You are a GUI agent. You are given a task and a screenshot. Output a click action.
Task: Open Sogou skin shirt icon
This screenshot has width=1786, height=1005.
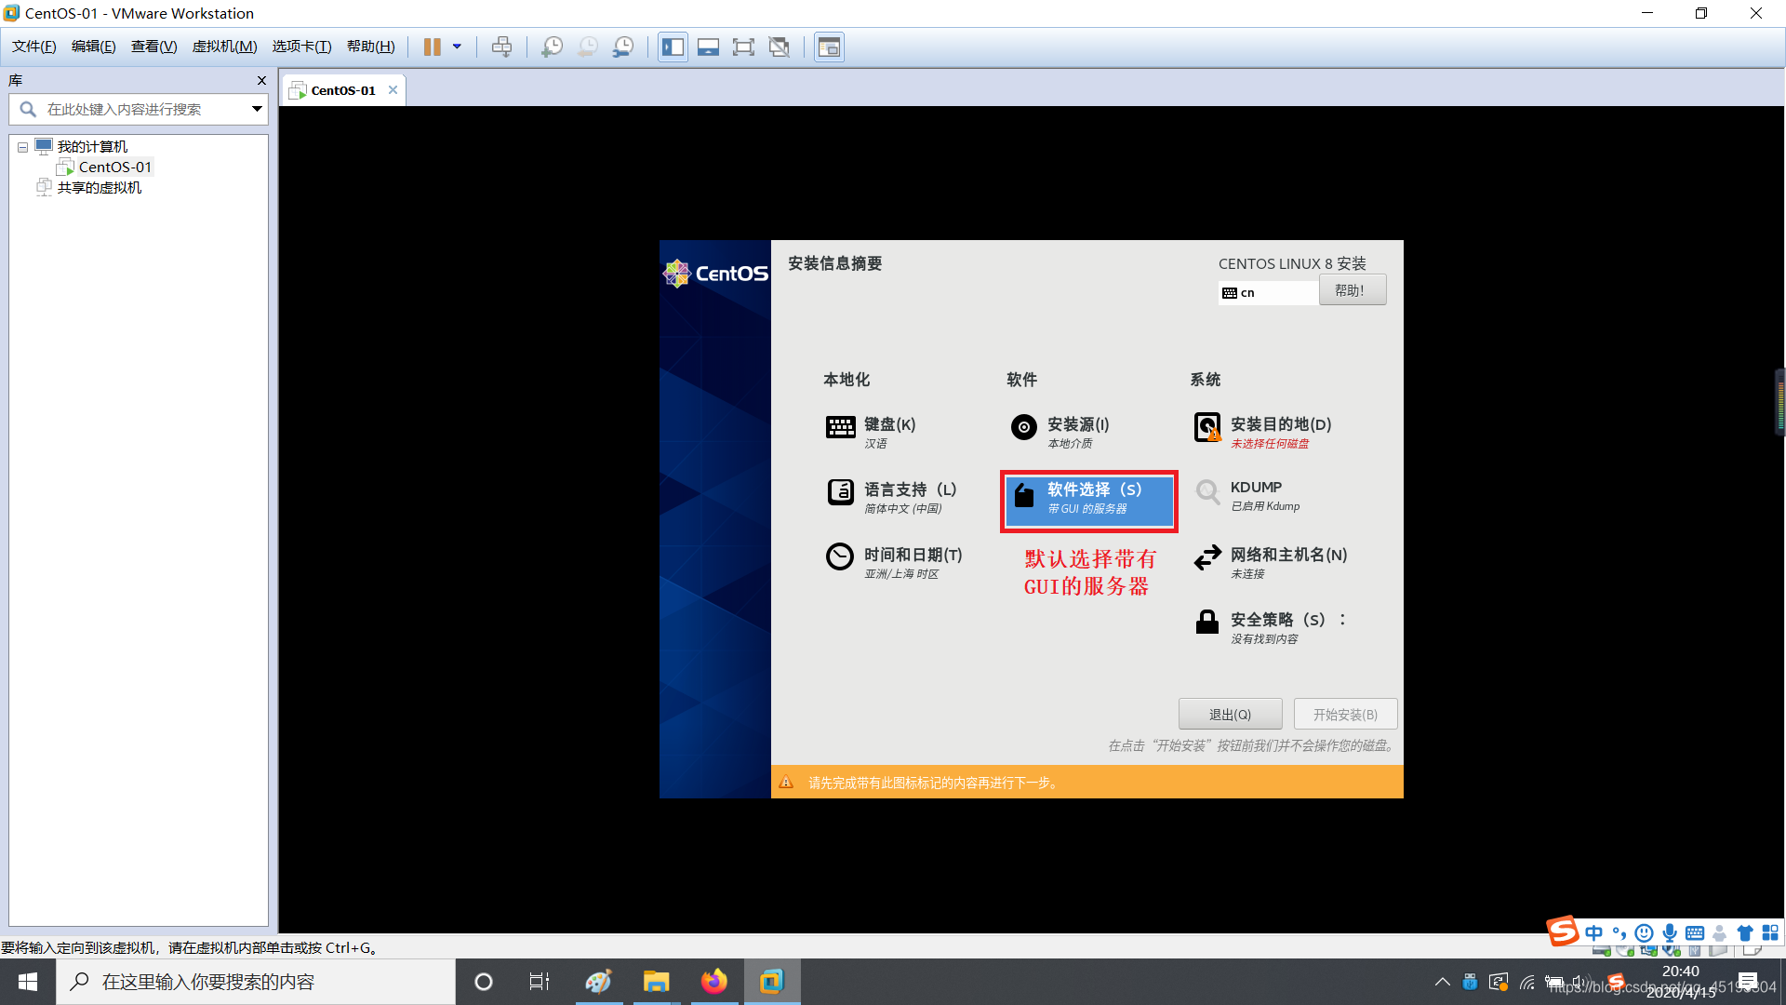[x=1745, y=932]
